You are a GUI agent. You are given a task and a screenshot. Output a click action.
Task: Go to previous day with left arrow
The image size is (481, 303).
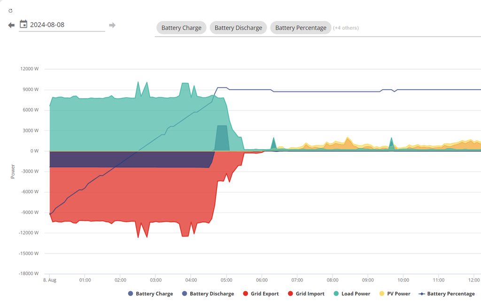(x=12, y=25)
